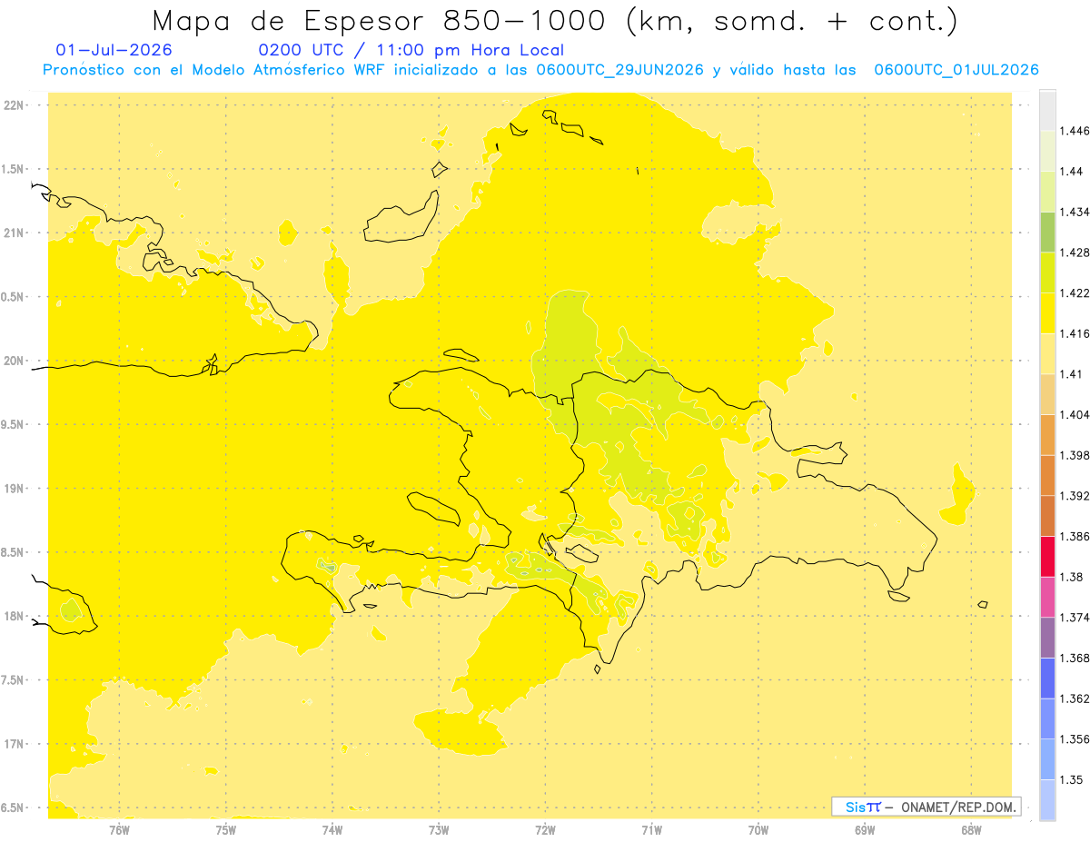Click the legend value 1.386
Image resolution: width=1090 pixels, height=842 pixels.
[x=1075, y=536]
